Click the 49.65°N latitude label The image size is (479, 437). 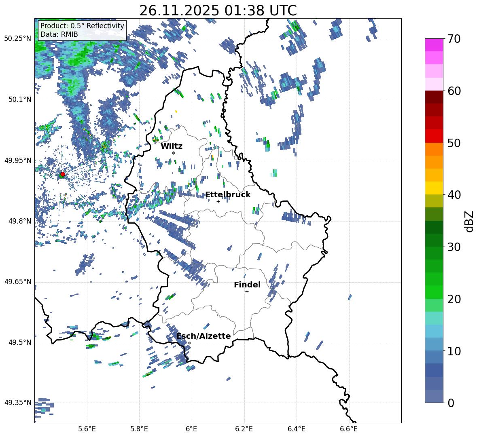click(18, 281)
